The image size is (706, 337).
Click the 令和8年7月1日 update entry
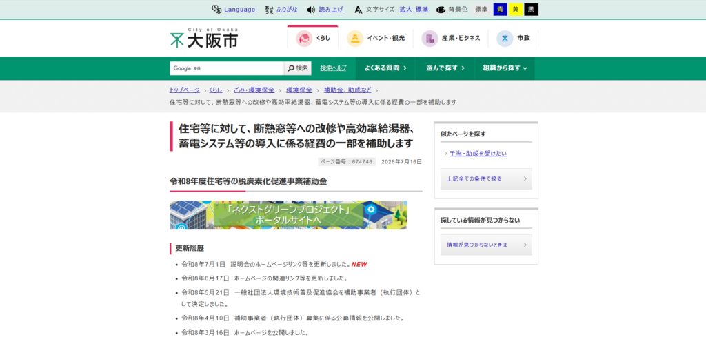tap(274, 264)
